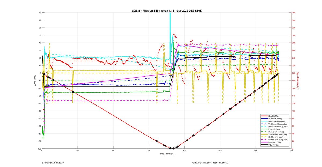This screenshot has width=322, height=167.
Task: Click the right heading axis tick label '300'
Action: pos(294,35)
